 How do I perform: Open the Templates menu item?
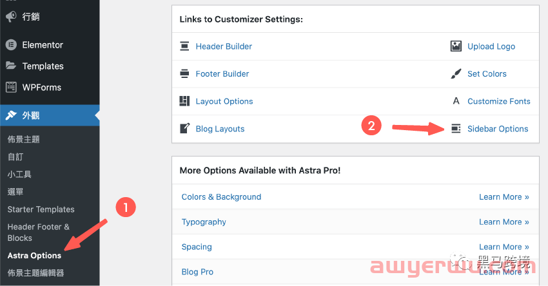click(x=43, y=66)
